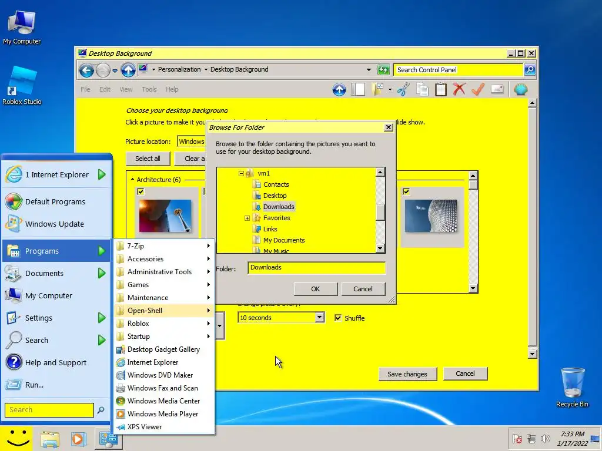Select My Documents in folder tree
This screenshot has width=602, height=451.
284,240
